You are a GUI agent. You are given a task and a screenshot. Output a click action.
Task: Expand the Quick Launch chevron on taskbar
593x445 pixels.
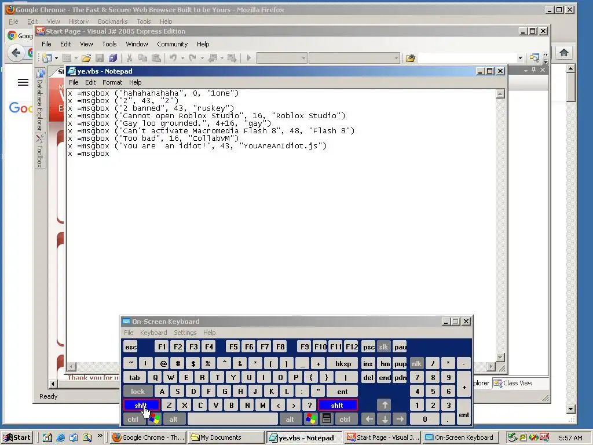[100, 436]
